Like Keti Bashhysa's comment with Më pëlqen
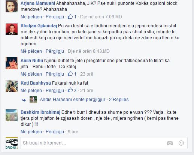The image size is (194, 155). 31,91
